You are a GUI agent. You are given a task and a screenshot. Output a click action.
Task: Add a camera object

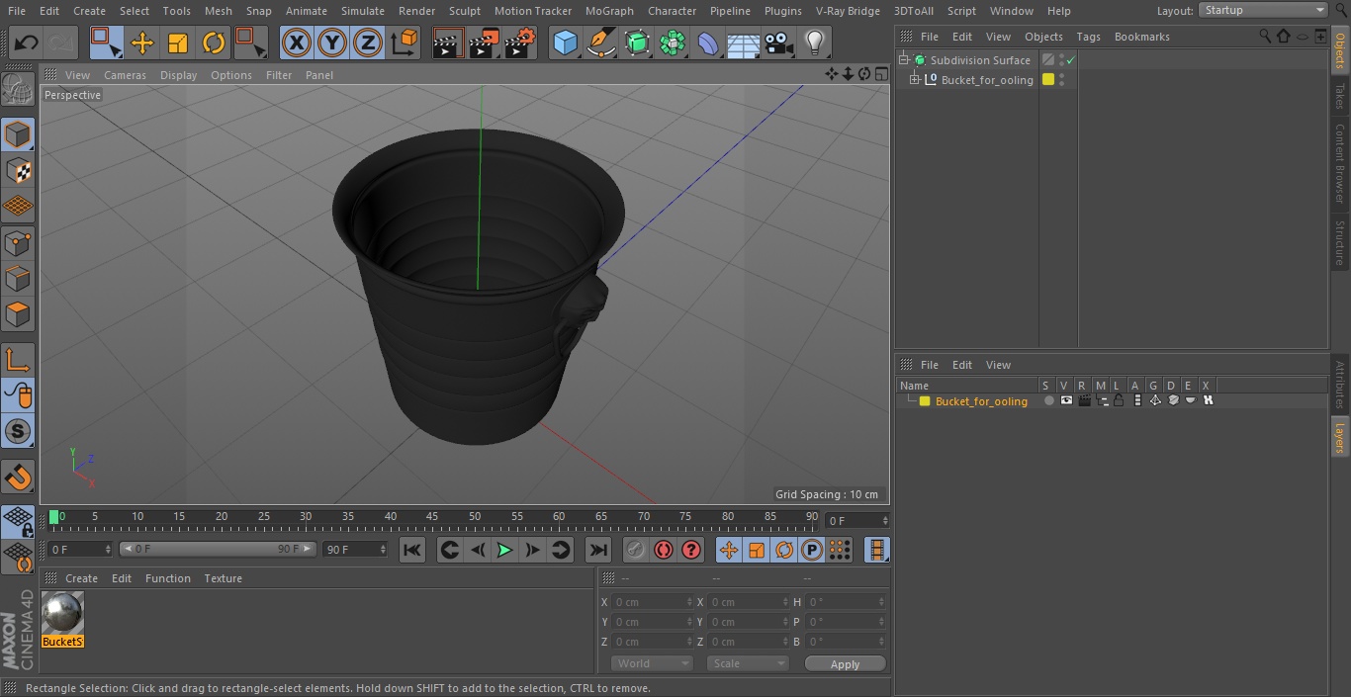pos(779,44)
